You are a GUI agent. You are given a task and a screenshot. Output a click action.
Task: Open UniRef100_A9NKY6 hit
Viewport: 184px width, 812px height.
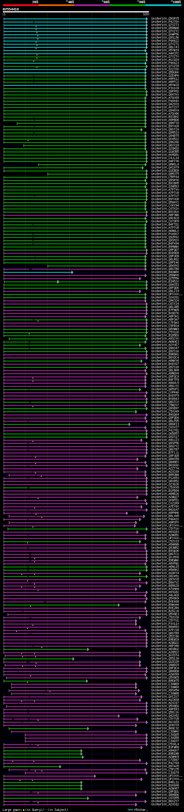tap(165, 361)
